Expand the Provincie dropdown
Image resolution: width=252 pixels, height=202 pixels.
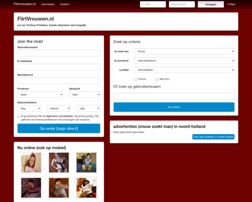pos(40,94)
